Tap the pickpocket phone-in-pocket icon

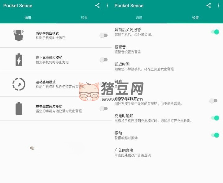tap(19, 35)
